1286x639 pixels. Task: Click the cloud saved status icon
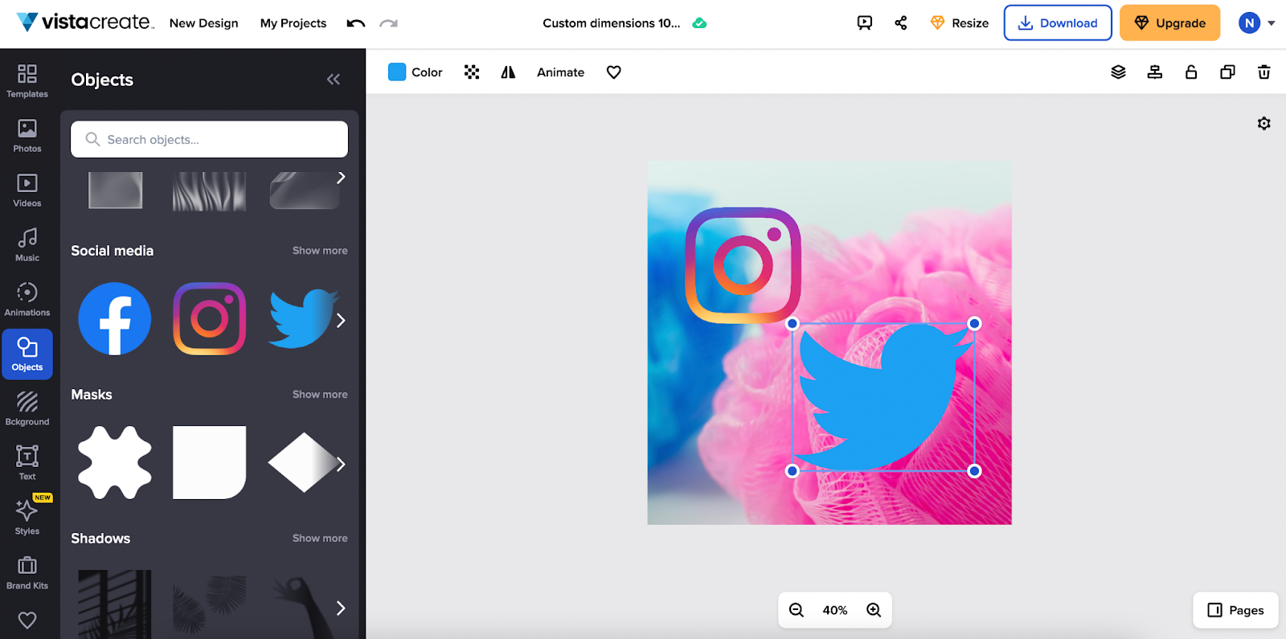click(x=699, y=23)
